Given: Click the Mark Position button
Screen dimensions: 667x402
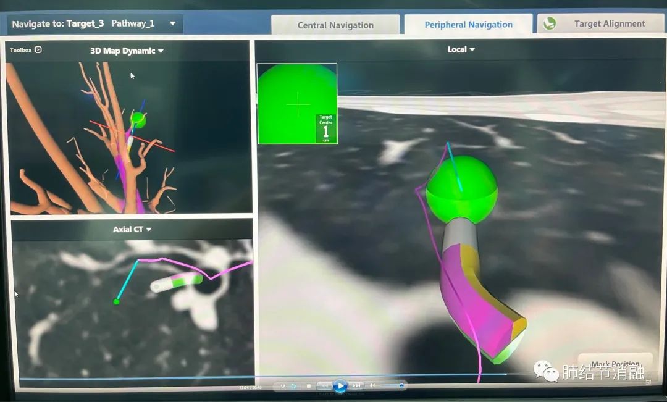Looking at the screenshot, I should click(615, 363).
